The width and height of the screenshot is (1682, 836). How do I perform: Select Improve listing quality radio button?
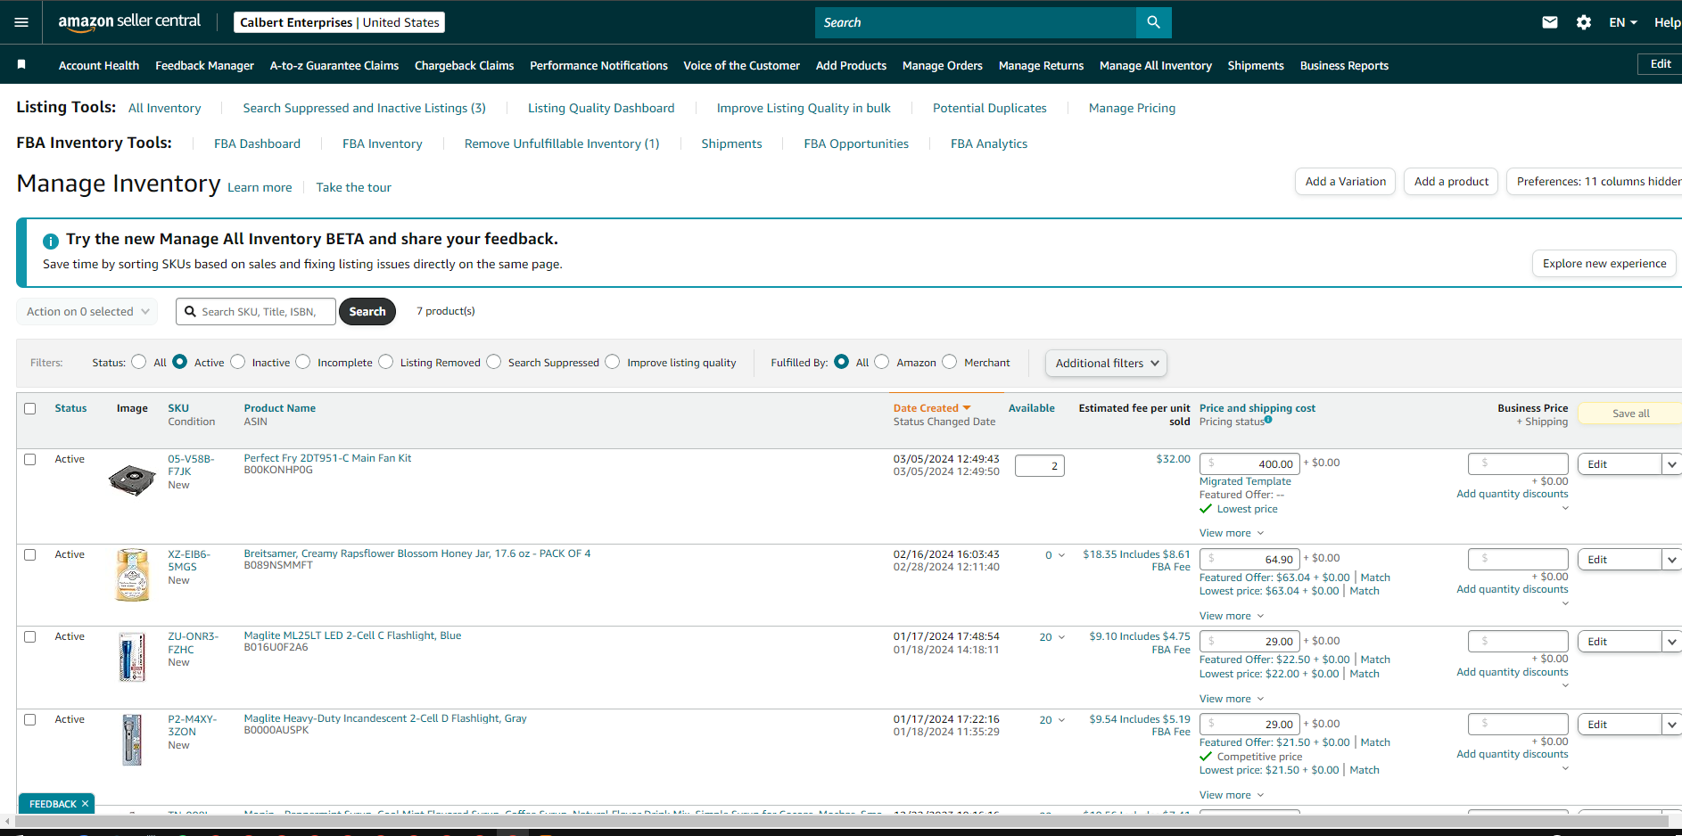click(x=613, y=362)
